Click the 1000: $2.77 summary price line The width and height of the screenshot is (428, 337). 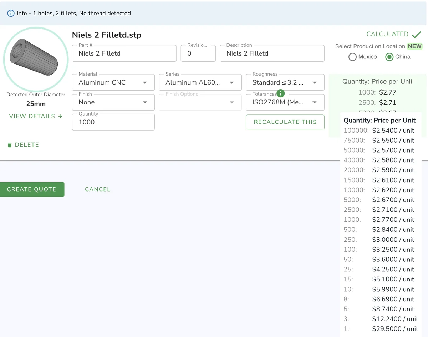(x=377, y=92)
